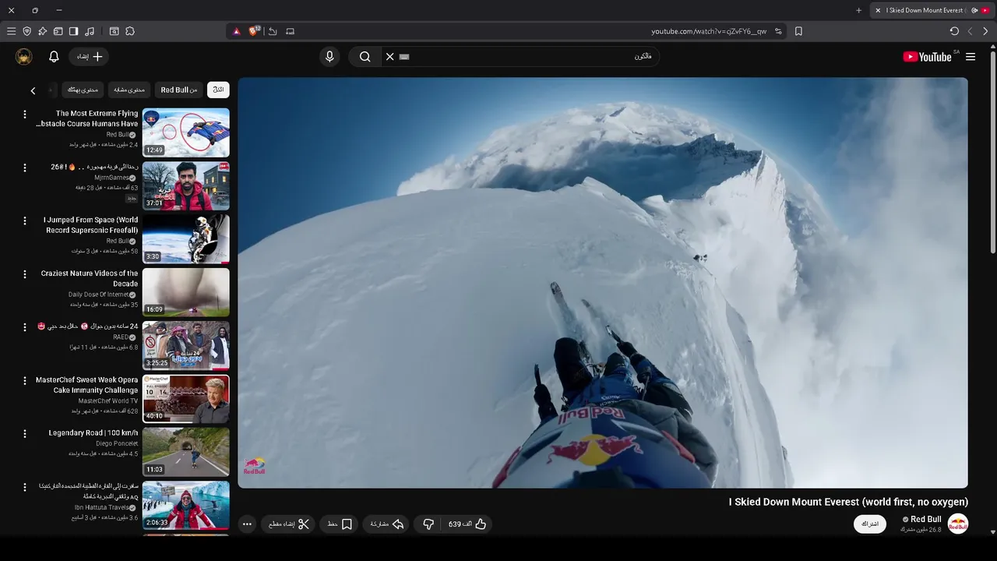The width and height of the screenshot is (997, 561).
Task: Open YouTube notifications bell
Action: [x=54, y=56]
